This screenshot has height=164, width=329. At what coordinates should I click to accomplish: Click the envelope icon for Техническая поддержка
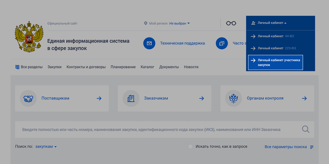pyautogui.click(x=149, y=43)
